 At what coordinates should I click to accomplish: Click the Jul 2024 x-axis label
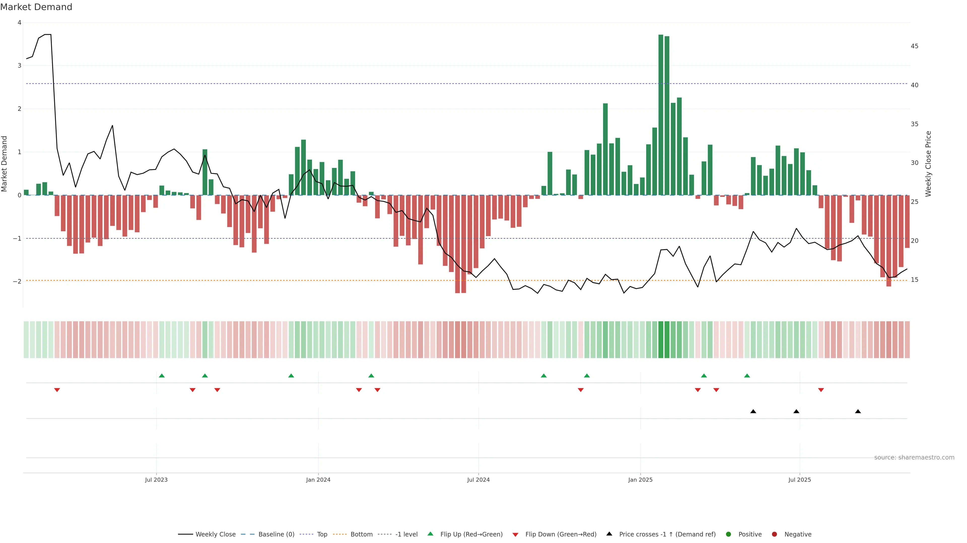pyautogui.click(x=478, y=480)
